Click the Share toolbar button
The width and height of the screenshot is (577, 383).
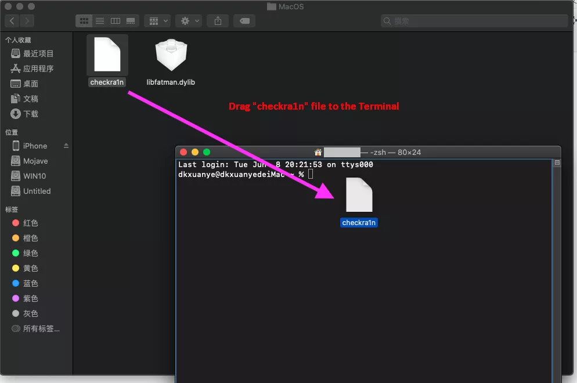pos(218,21)
